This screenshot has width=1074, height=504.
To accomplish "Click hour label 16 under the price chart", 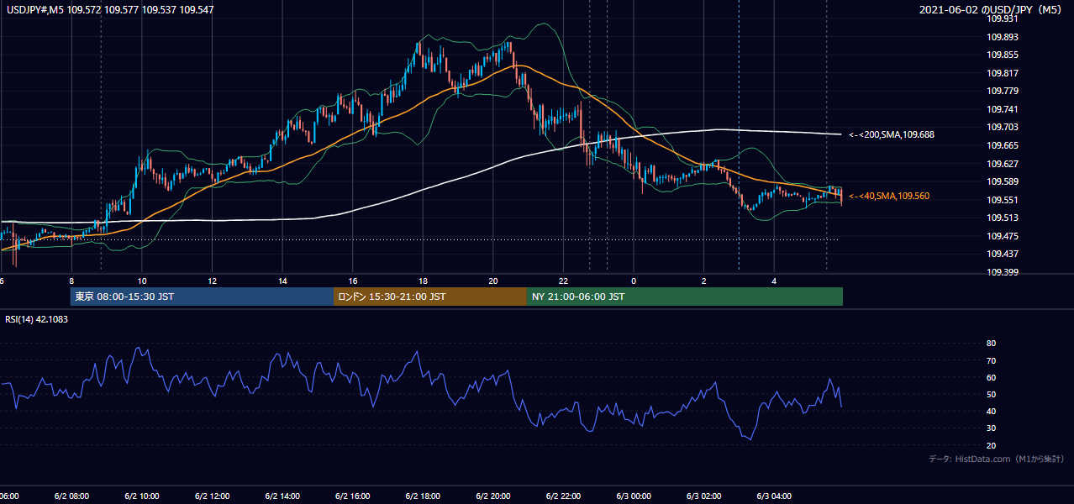I will [x=353, y=281].
